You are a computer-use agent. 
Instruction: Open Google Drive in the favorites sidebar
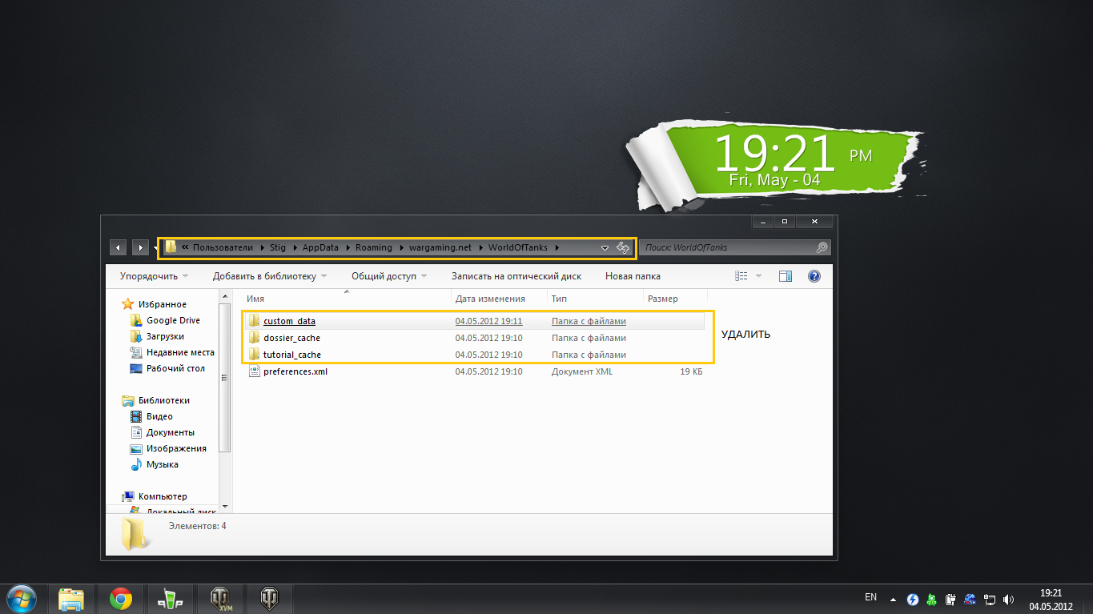(173, 320)
